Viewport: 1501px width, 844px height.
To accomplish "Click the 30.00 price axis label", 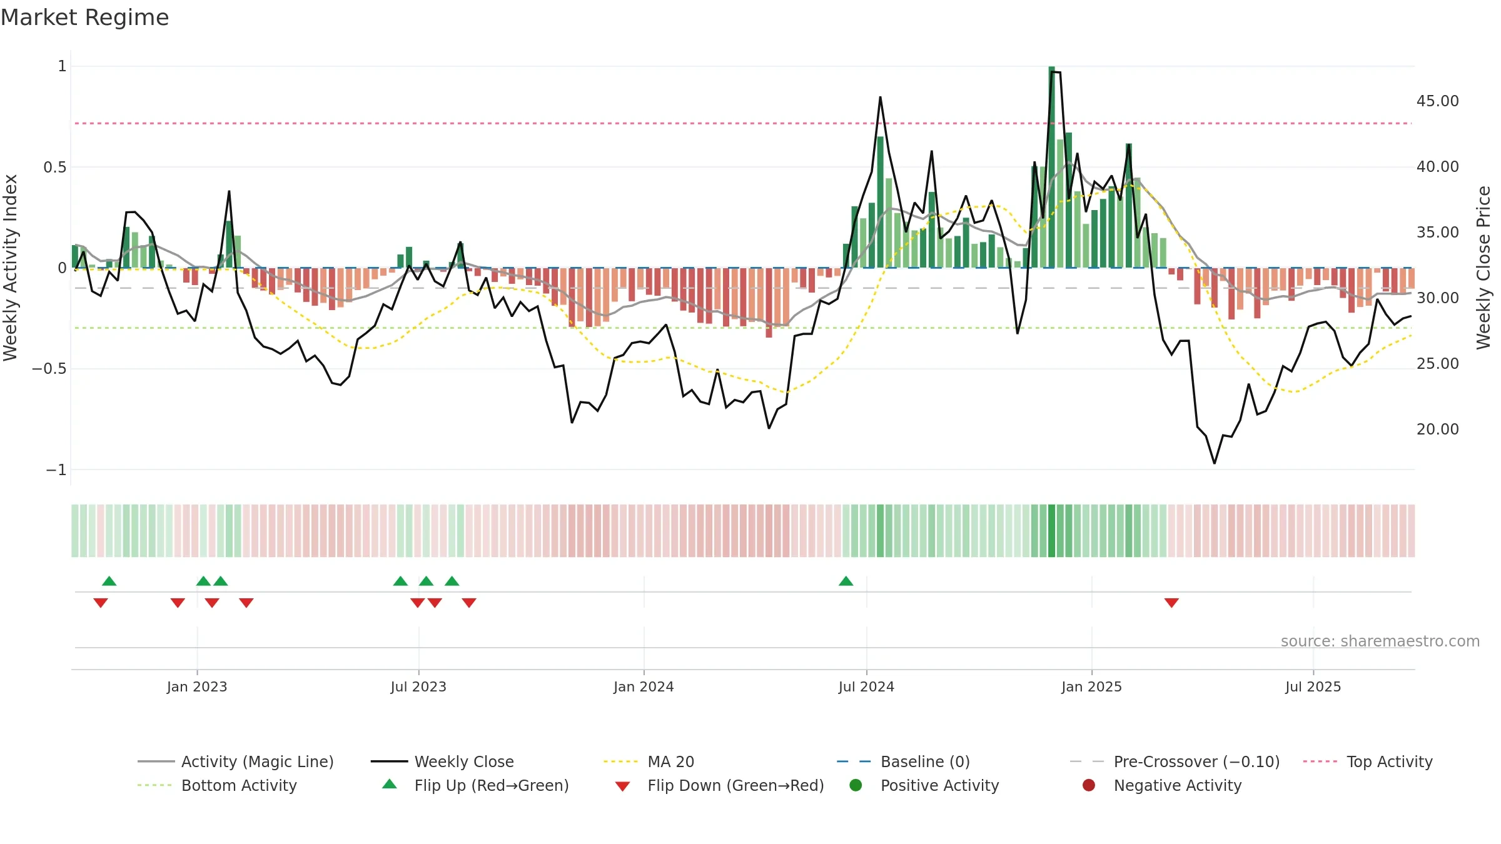I will (x=1437, y=298).
